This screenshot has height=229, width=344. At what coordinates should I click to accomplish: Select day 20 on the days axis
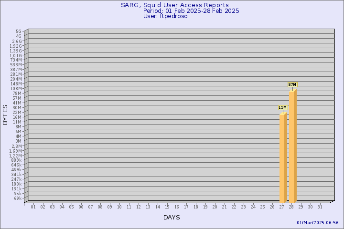coord(215,207)
